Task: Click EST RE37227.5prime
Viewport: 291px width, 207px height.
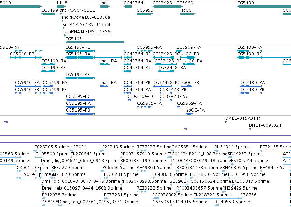Action: 154,147
